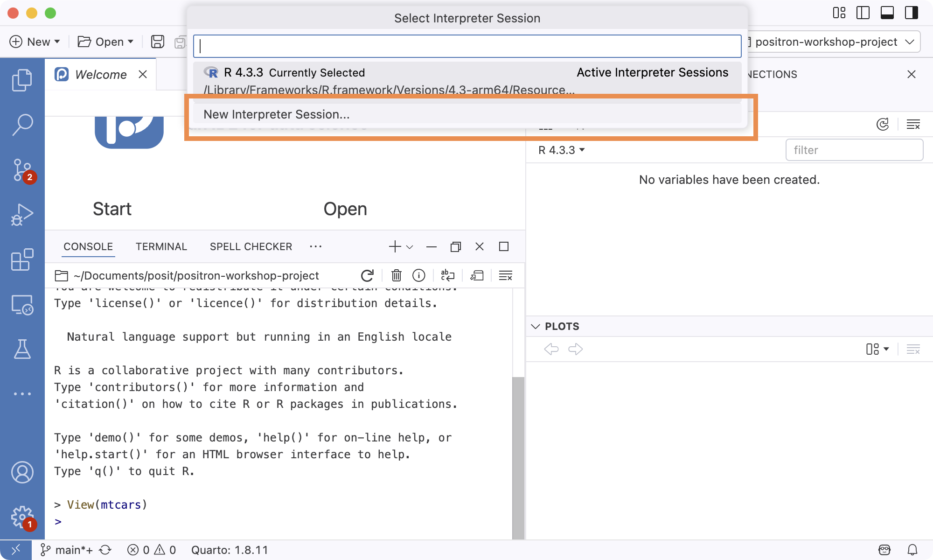933x560 pixels.
Task: Open console in editor icon
Action: [x=477, y=276]
